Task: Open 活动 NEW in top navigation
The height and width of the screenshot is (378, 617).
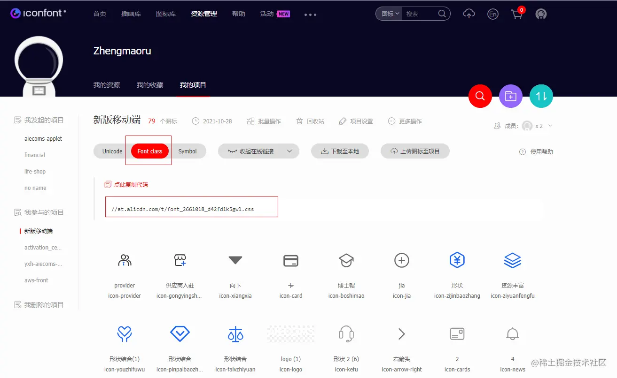Action: coord(275,14)
